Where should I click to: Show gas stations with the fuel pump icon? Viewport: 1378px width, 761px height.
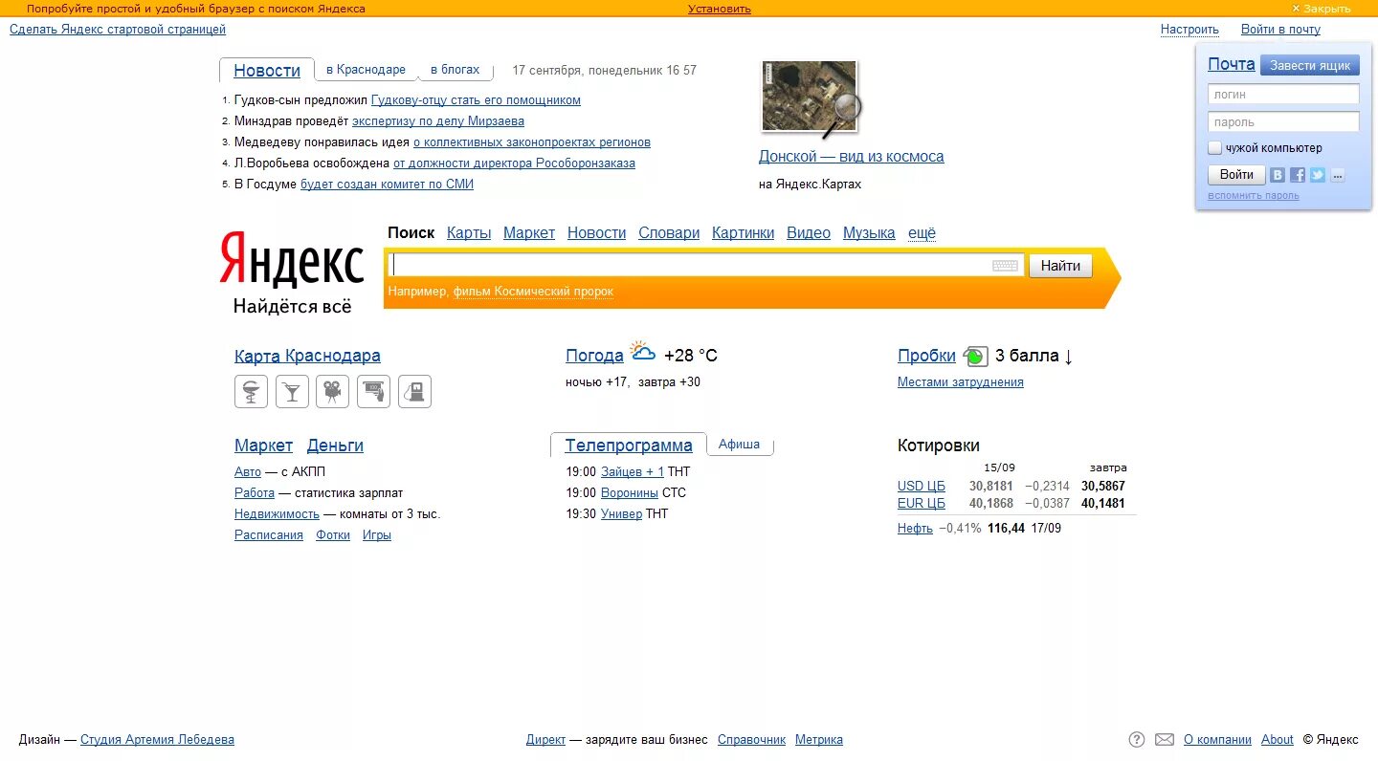[x=414, y=391]
